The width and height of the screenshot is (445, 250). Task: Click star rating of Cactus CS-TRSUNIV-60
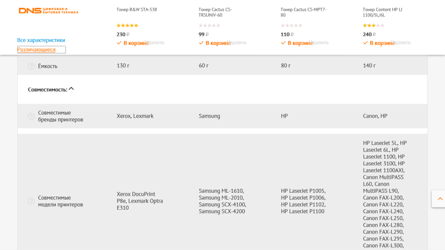(x=209, y=26)
